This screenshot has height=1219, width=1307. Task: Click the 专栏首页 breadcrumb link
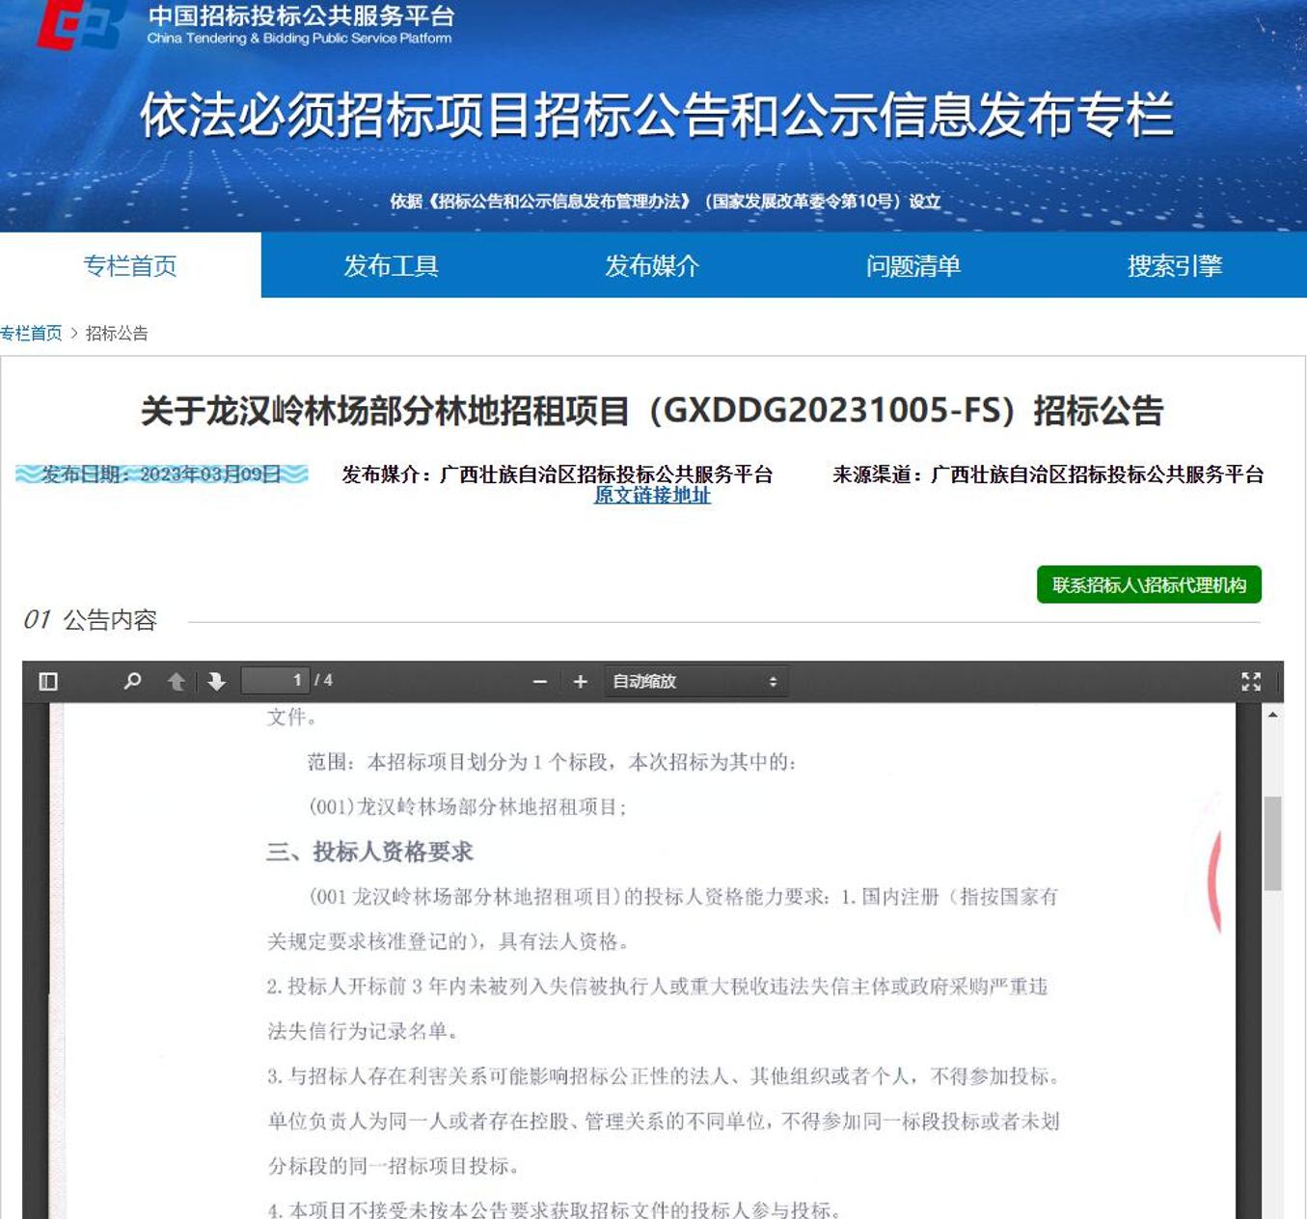(x=31, y=334)
